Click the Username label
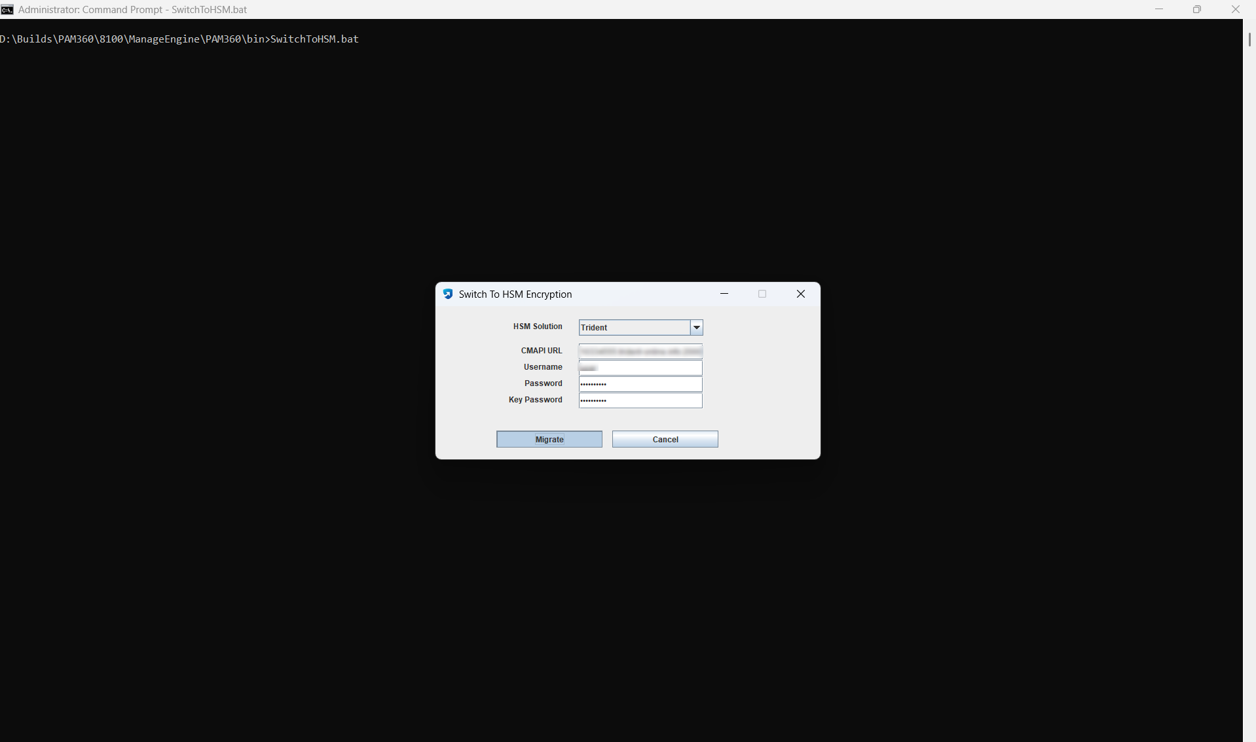This screenshot has width=1256, height=742. (x=543, y=367)
